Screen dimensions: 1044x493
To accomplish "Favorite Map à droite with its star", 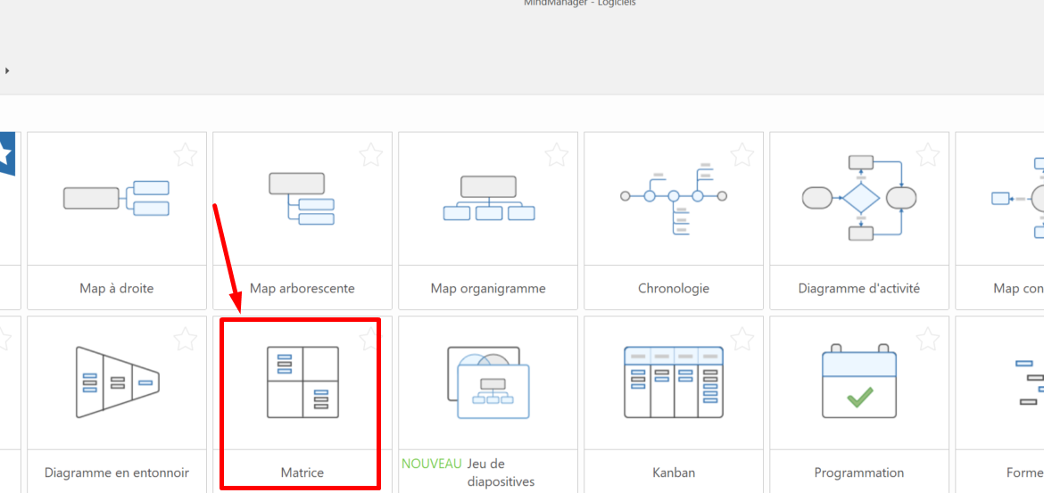I will (x=185, y=155).
